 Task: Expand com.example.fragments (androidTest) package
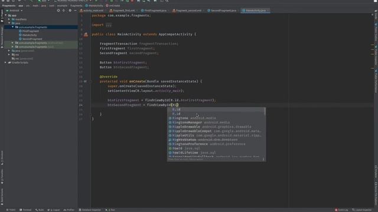13,43
